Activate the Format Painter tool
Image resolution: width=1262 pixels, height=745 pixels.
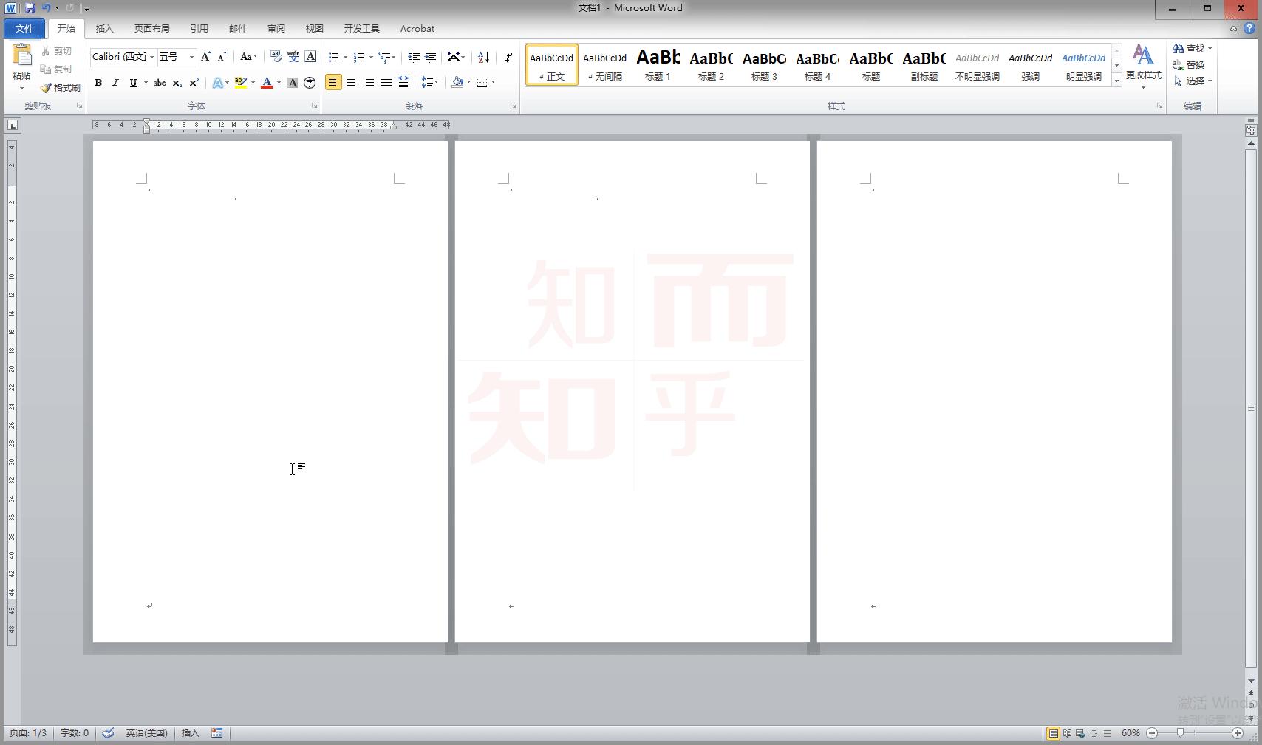click(46, 87)
